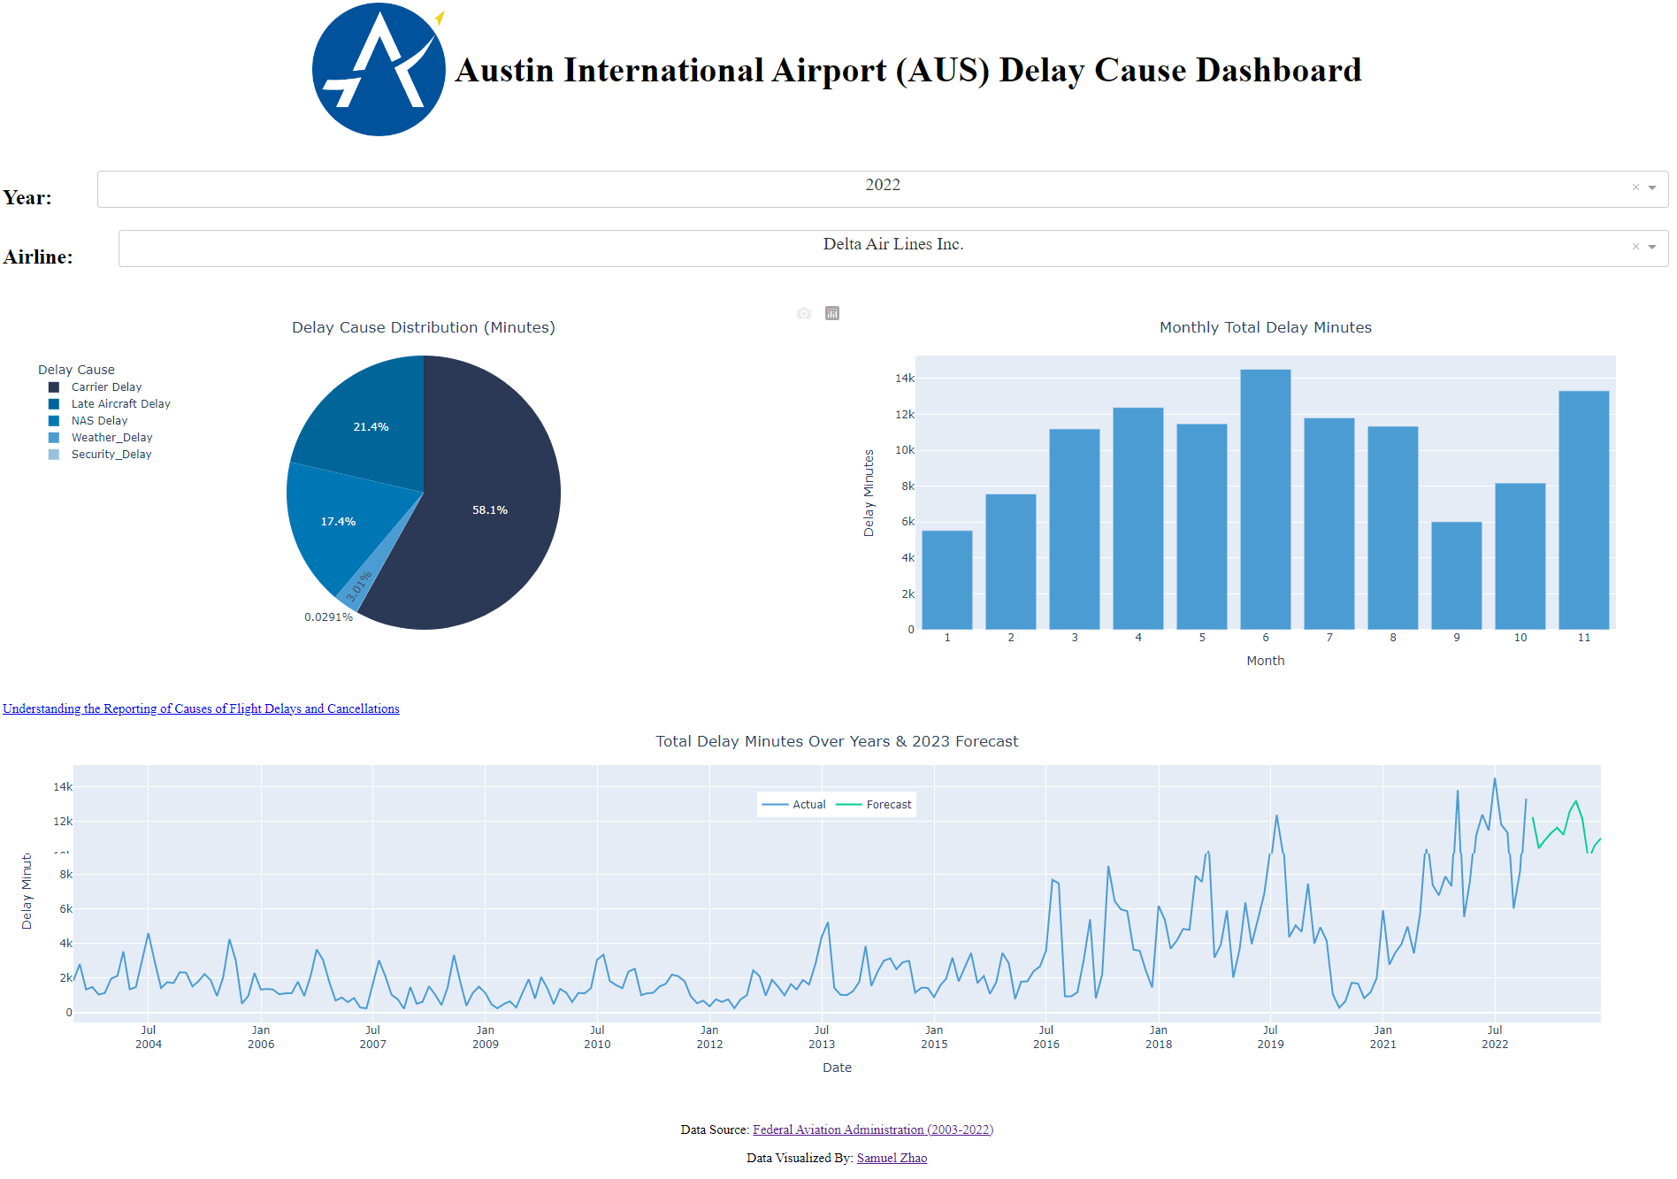Viewport: 1677px width, 1179px height.
Task: Click the Plotly logo icon above the bar chart
Action: pyautogui.click(x=831, y=313)
